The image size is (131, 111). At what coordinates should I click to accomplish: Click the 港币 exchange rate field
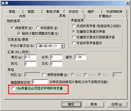point(80,57)
